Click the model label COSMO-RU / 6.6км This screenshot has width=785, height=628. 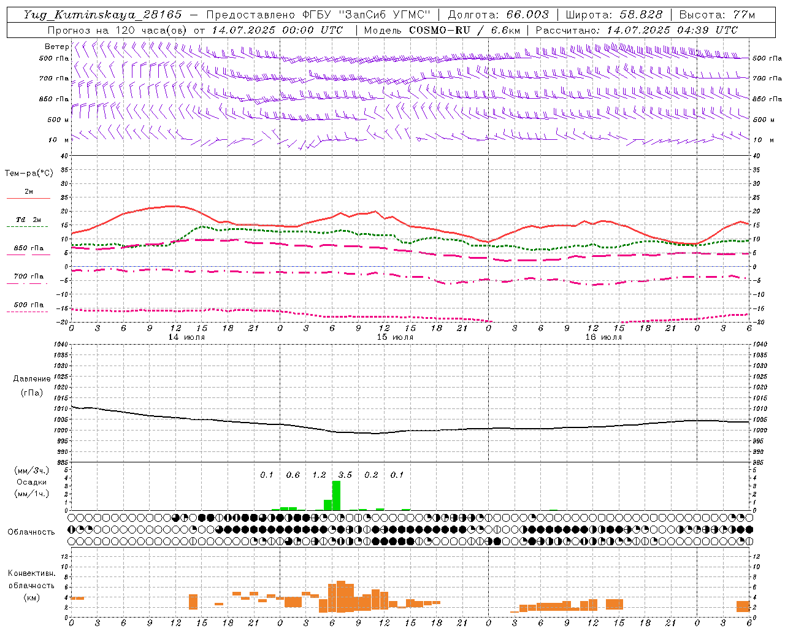coord(464,30)
